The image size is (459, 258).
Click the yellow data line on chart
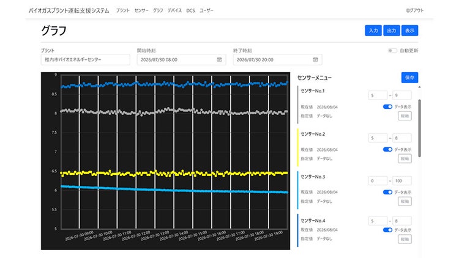pos(174,174)
